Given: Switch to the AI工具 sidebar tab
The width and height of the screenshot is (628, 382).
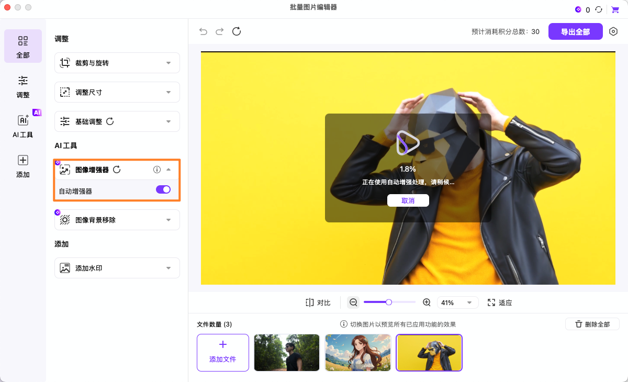Looking at the screenshot, I should [x=23, y=126].
